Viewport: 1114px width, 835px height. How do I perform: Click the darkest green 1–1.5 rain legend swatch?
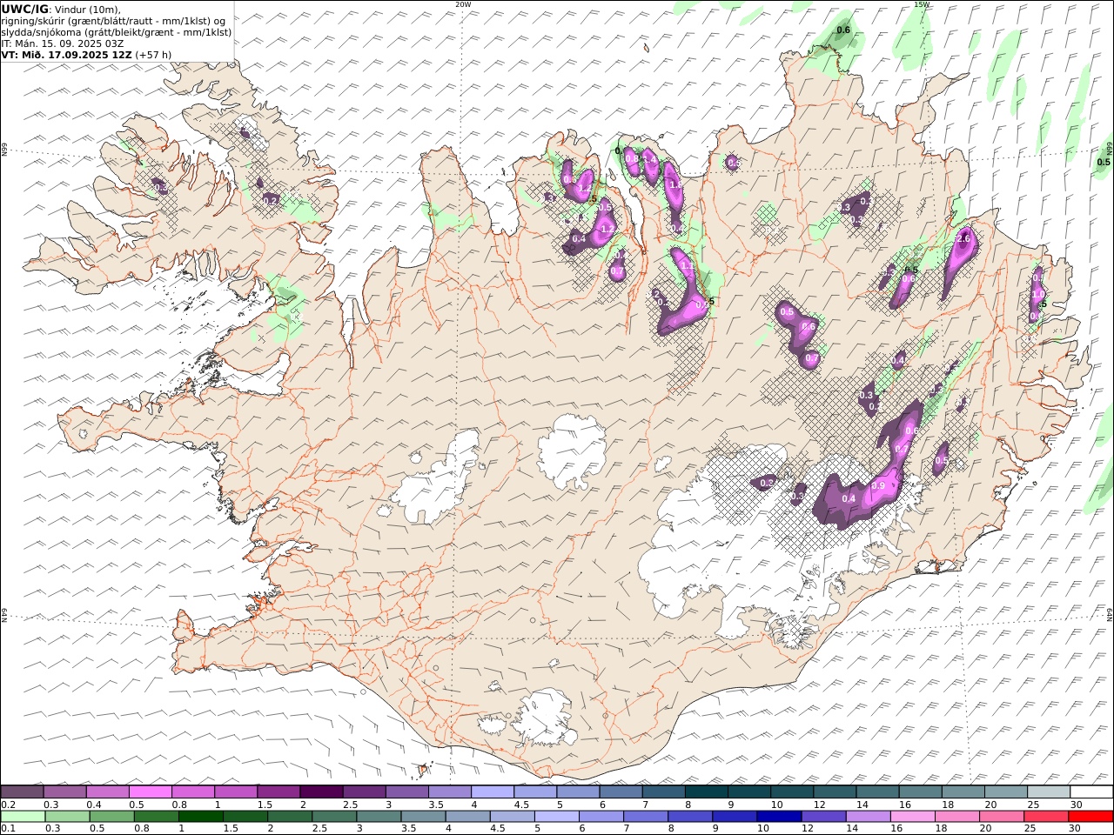click(x=201, y=817)
